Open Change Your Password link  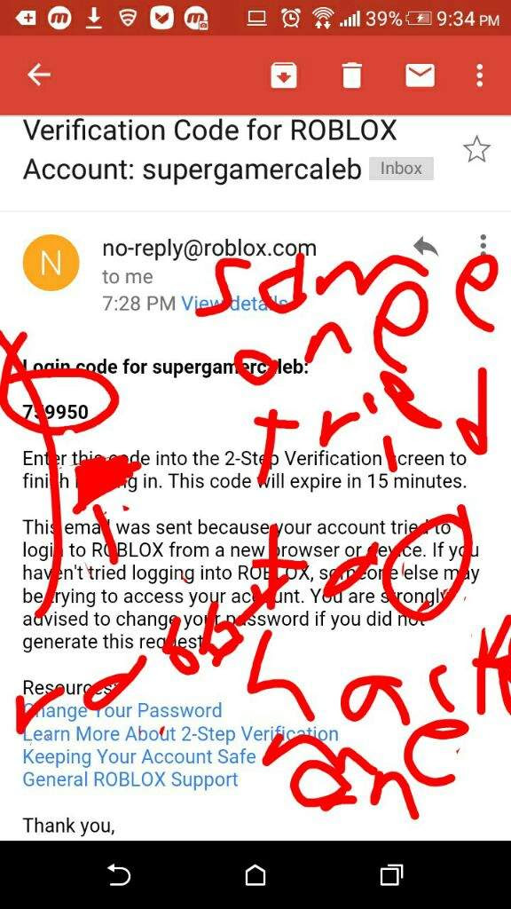click(x=122, y=710)
